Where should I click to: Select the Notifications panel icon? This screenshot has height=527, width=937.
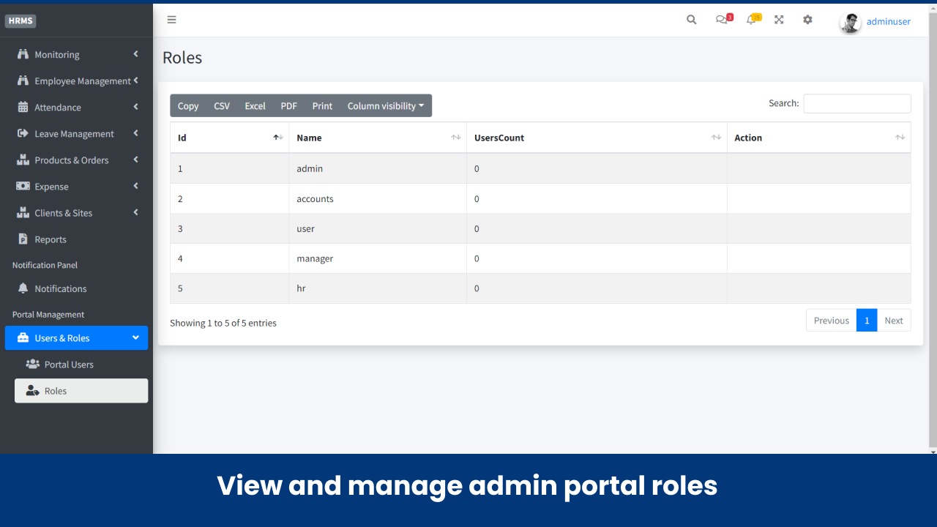click(x=23, y=288)
